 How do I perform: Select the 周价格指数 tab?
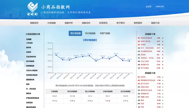[x=76, y=33]
